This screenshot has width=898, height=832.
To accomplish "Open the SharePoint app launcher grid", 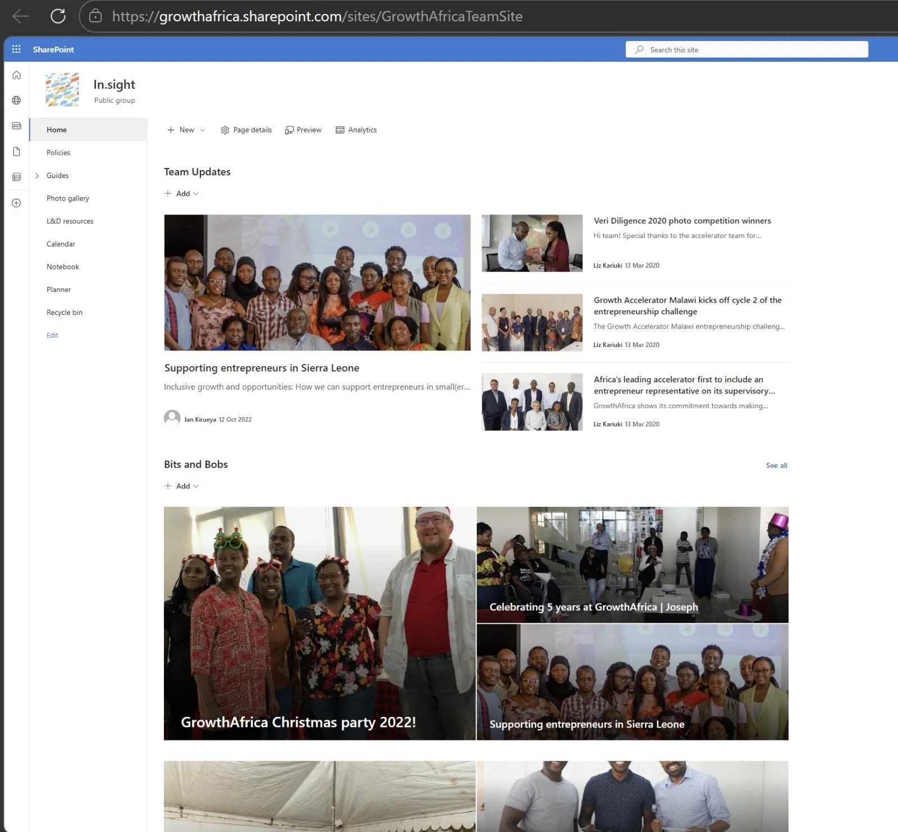I will tap(16, 49).
